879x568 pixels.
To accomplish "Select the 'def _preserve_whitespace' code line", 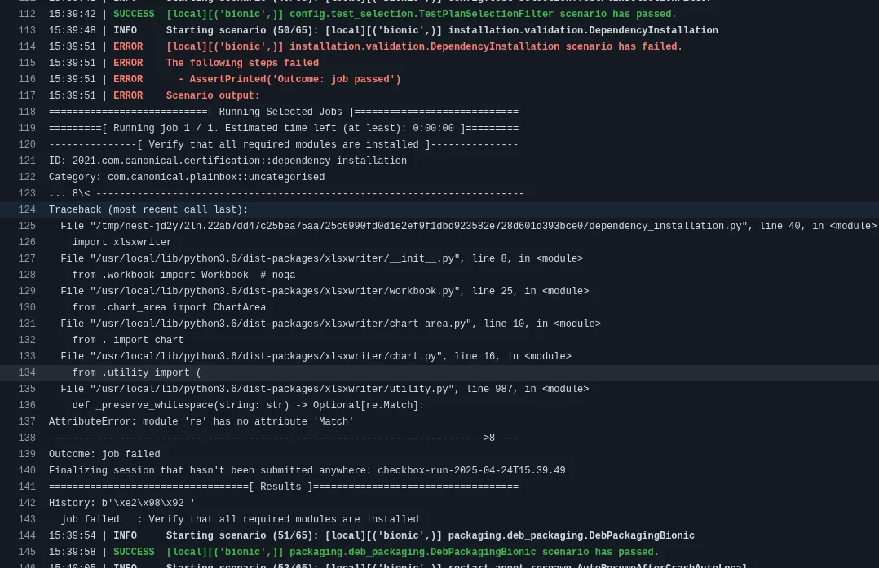I will [x=248, y=406].
